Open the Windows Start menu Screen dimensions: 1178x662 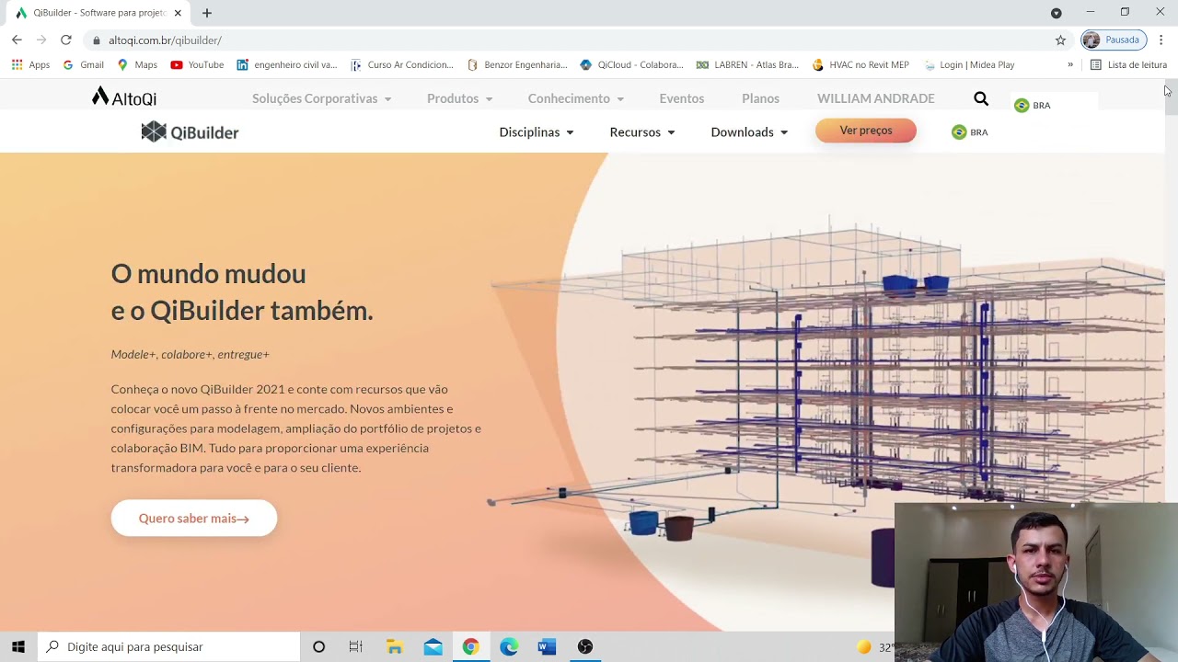point(18,646)
